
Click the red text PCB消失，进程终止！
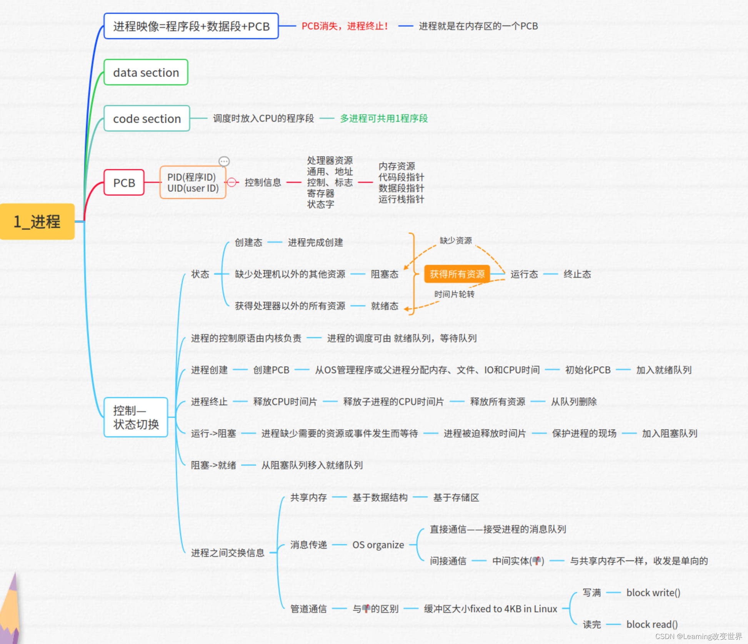click(x=345, y=26)
